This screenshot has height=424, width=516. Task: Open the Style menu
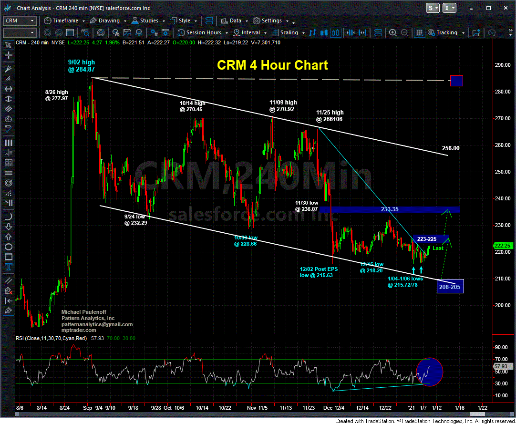tap(183, 21)
